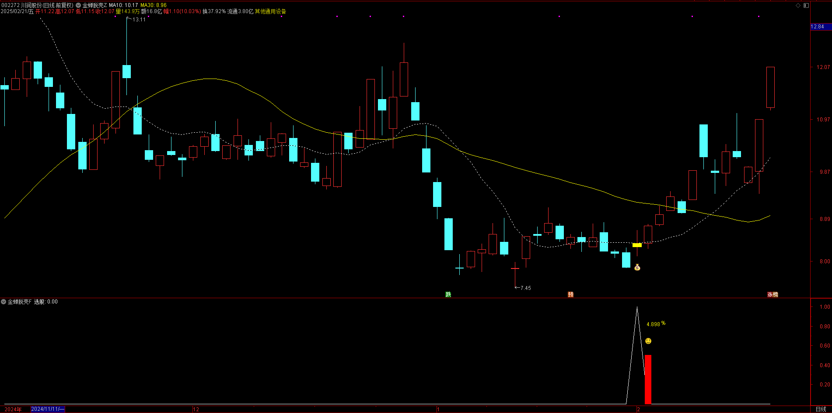
Task: Click the yellow smiley face marker
Action: pos(648,341)
